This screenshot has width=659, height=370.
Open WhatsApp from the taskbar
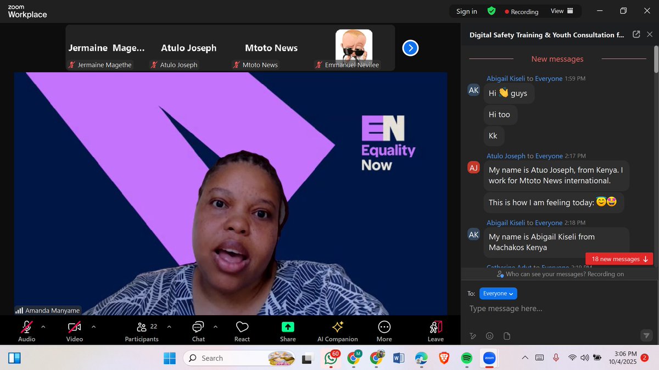[331, 358]
